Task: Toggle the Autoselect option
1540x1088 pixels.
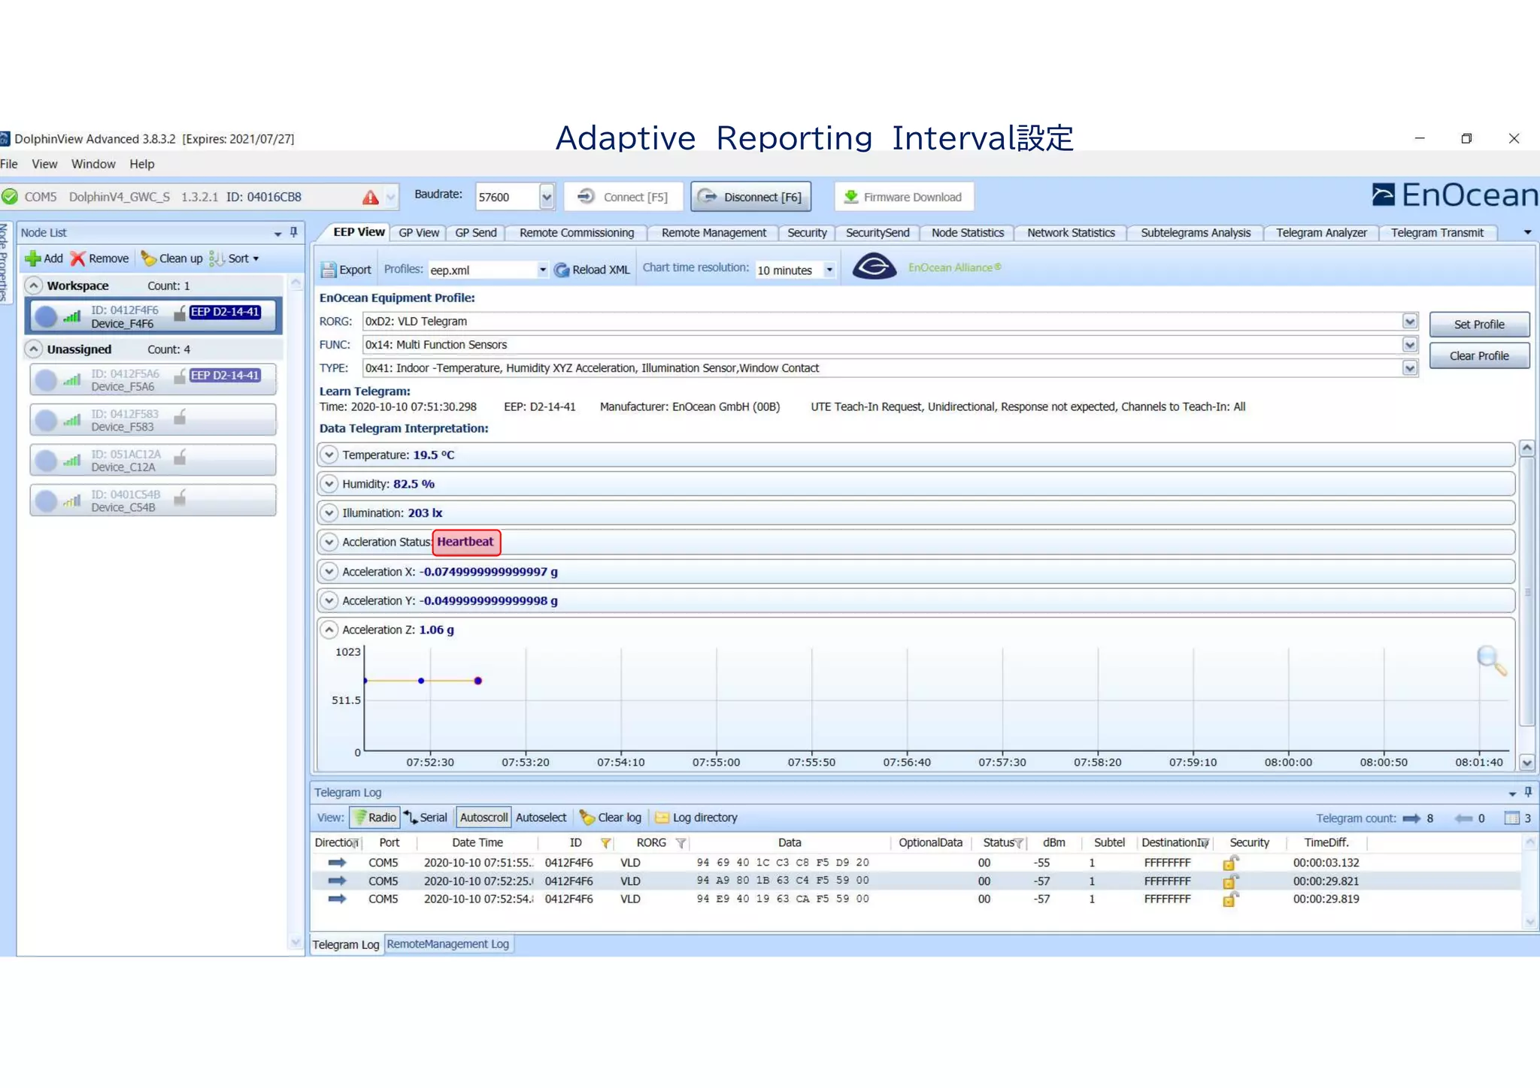Action: [x=541, y=818]
